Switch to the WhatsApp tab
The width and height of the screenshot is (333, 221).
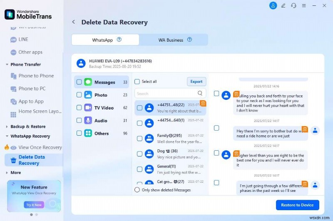(x=105, y=40)
